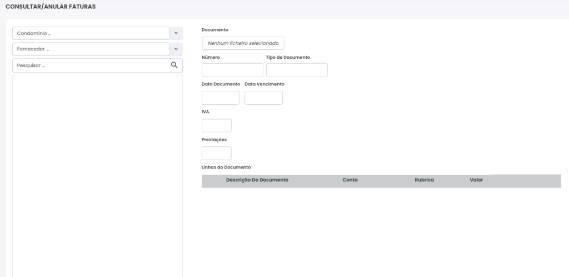Click the search magnifier icon

coord(174,65)
